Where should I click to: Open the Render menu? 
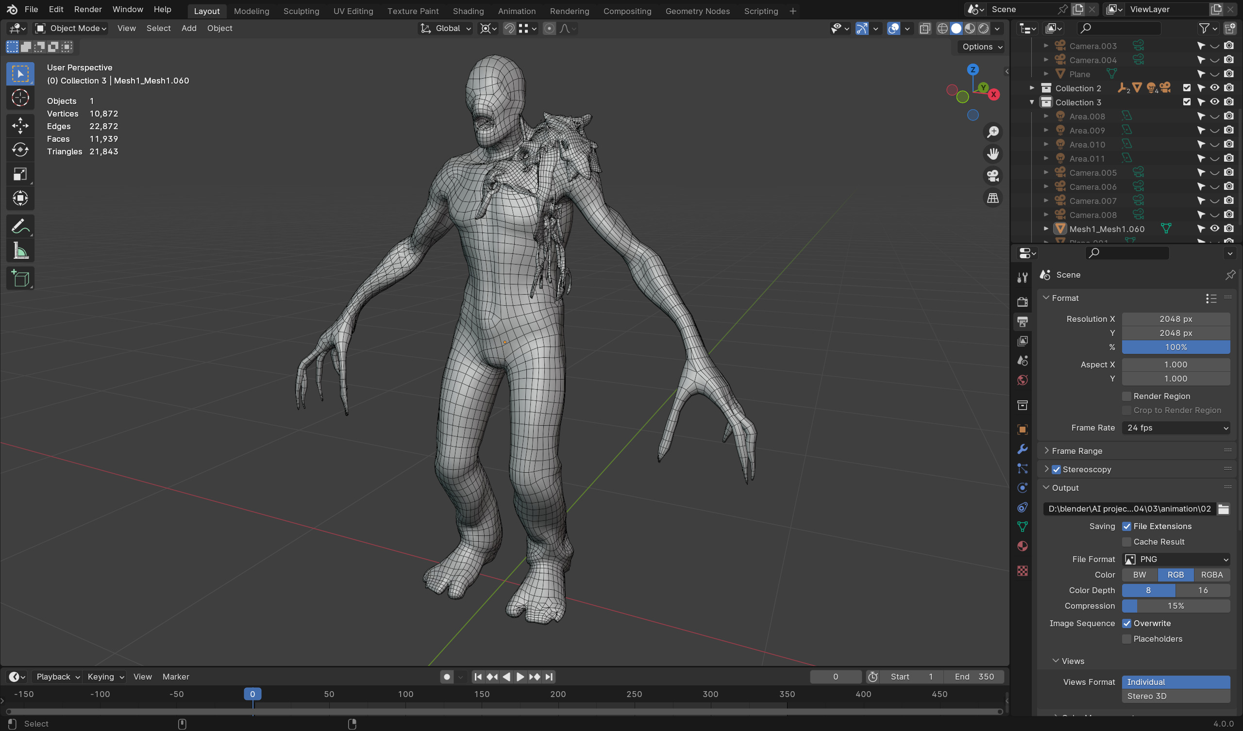[x=88, y=9]
